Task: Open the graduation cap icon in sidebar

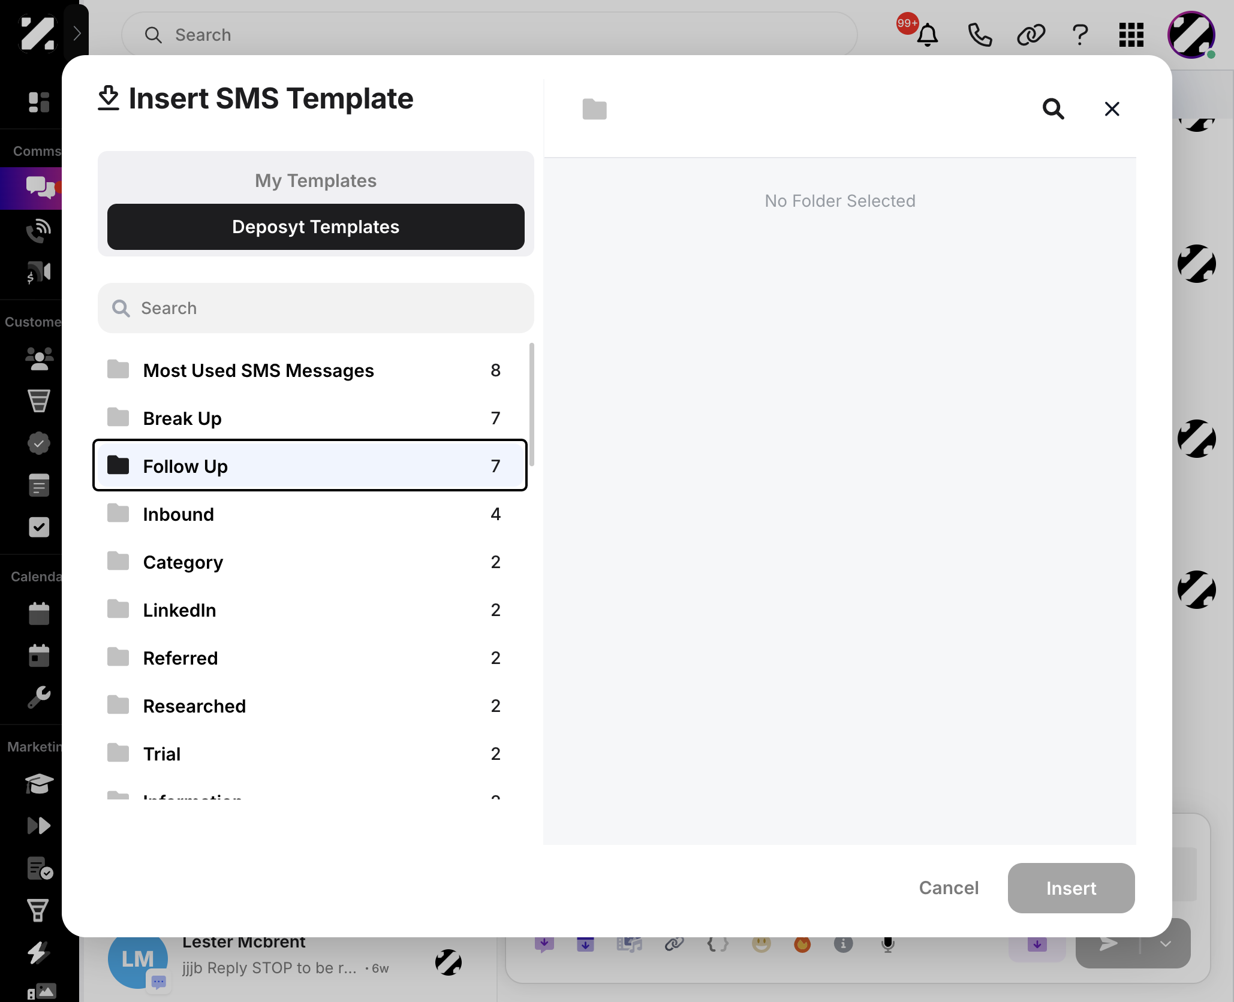Action: [x=40, y=783]
